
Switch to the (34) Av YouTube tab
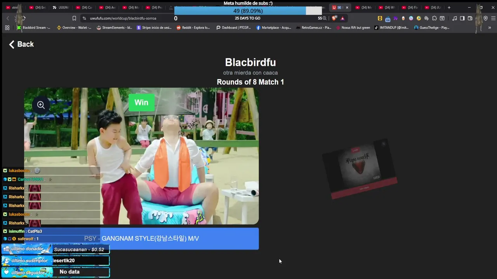[107, 7]
